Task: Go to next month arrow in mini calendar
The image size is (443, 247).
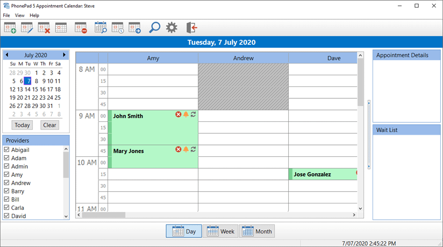Action: coord(64,55)
